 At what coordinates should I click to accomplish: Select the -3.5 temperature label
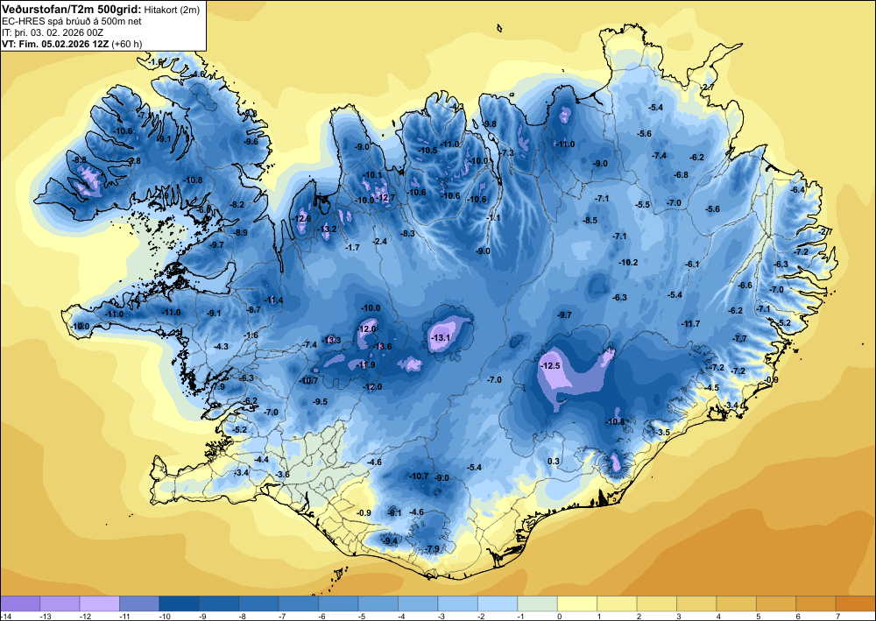point(662,433)
